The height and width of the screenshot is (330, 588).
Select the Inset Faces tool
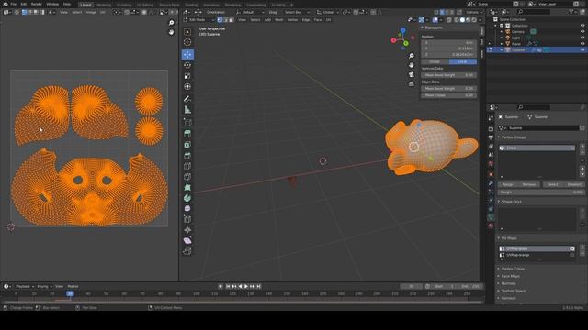[187, 145]
